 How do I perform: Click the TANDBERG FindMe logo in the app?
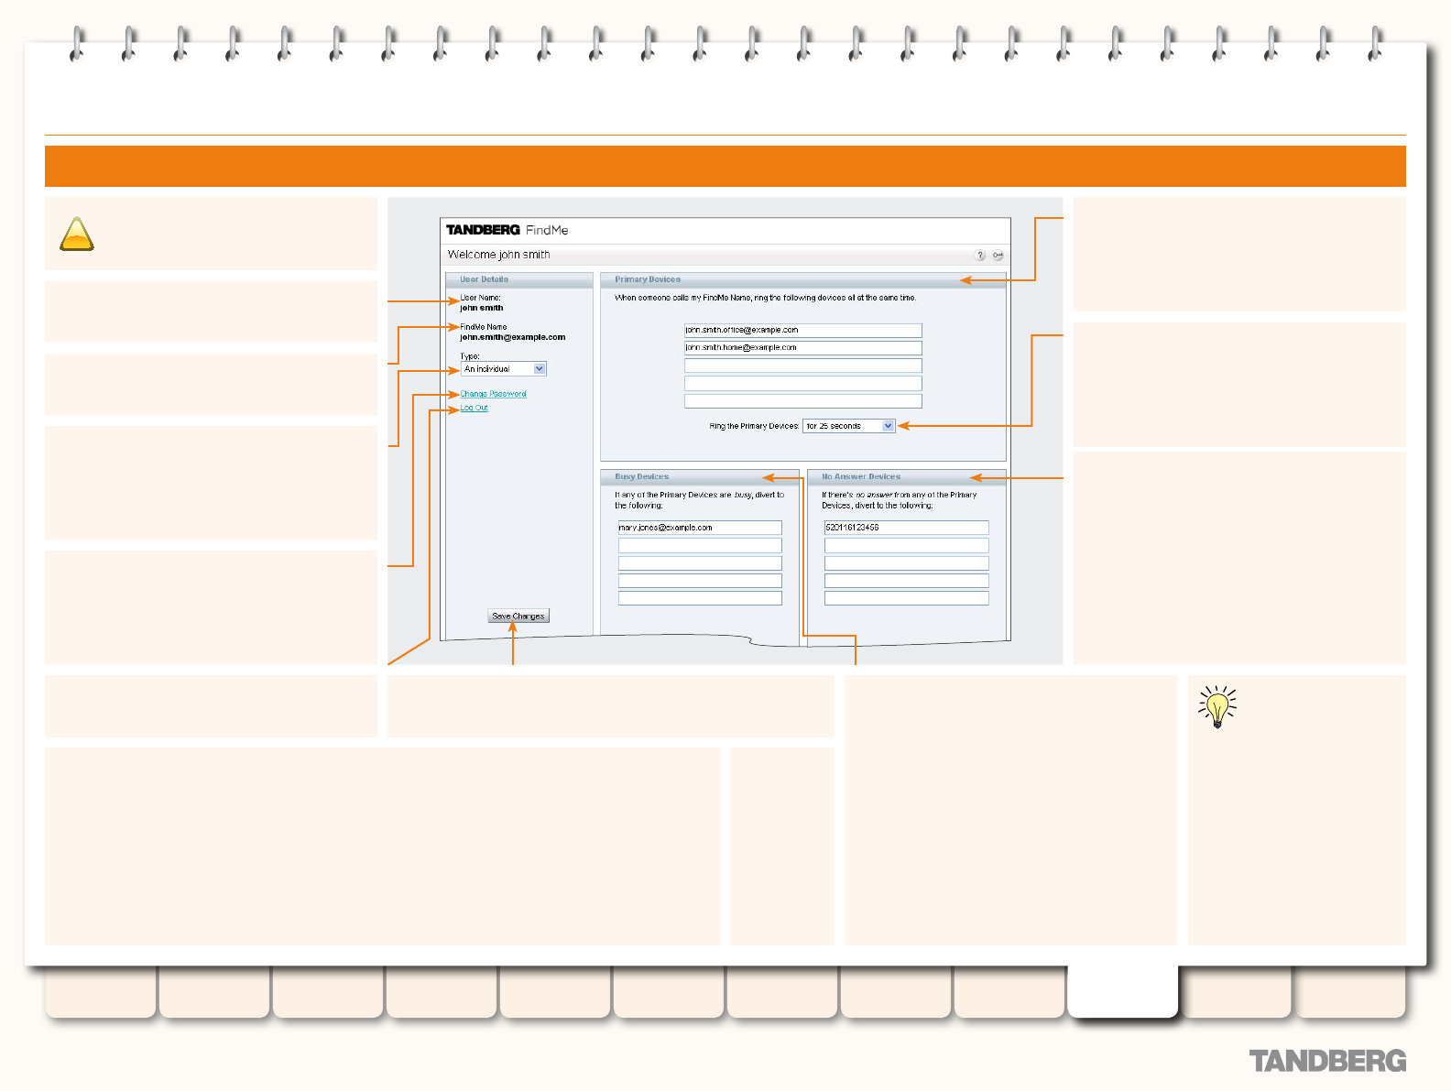click(x=507, y=230)
